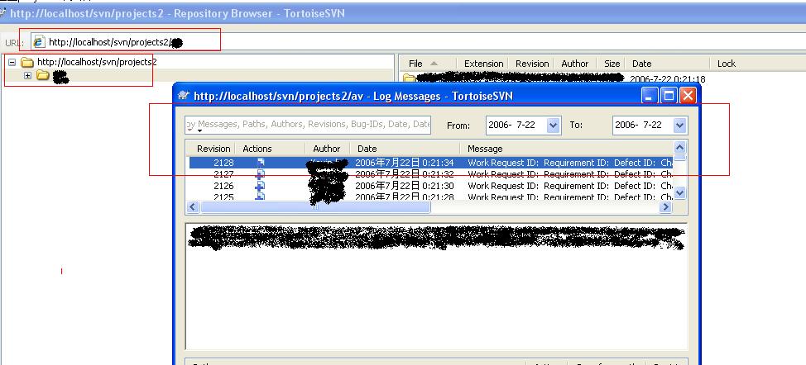Close the Log Messages window
Image resolution: width=806 pixels, height=365 pixels.
tap(688, 95)
